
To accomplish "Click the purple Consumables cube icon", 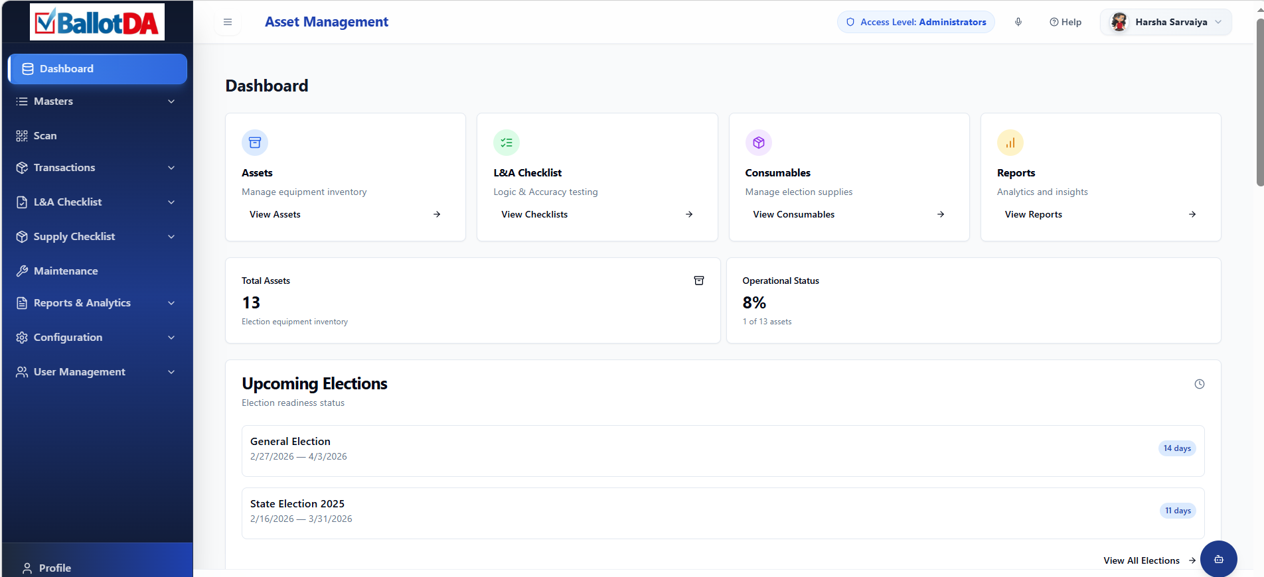I will click(x=758, y=143).
